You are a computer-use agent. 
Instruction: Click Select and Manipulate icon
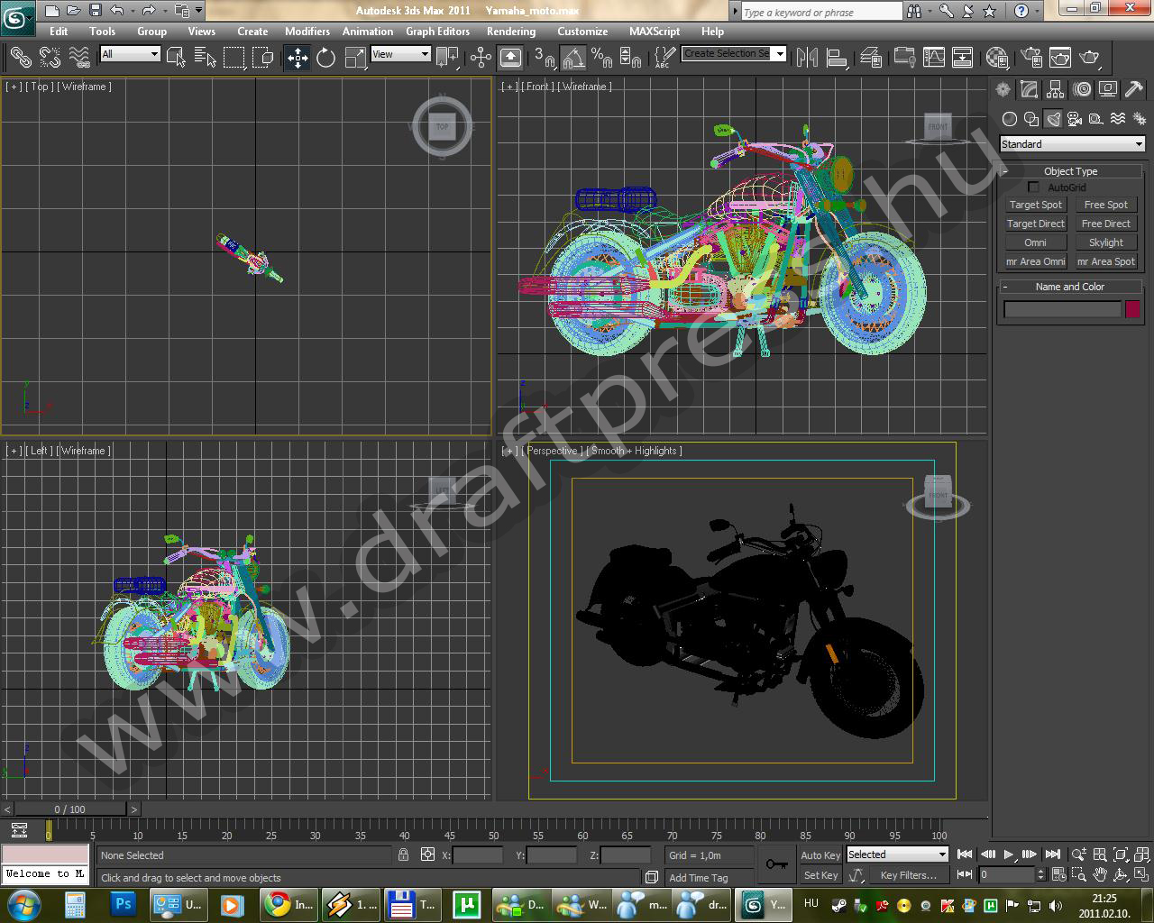click(x=481, y=58)
